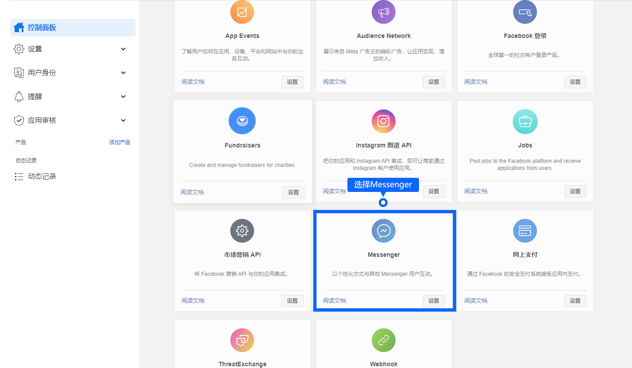Click the home icon beside 控制面板
632x368 pixels.
tap(19, 27)
